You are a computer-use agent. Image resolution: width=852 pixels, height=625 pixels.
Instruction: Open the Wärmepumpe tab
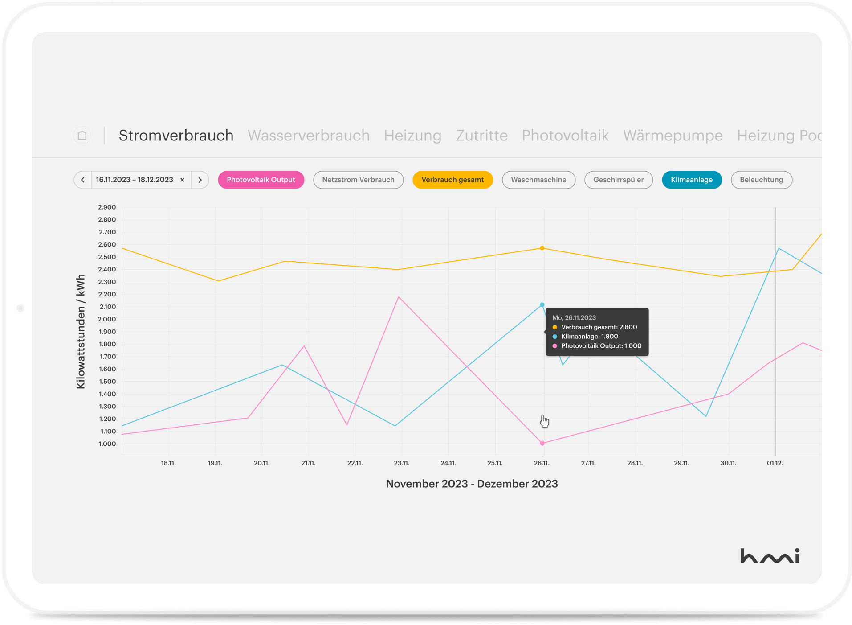[673, 136]
